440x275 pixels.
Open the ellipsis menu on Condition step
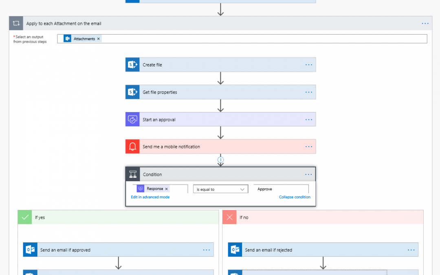point(308,174)
